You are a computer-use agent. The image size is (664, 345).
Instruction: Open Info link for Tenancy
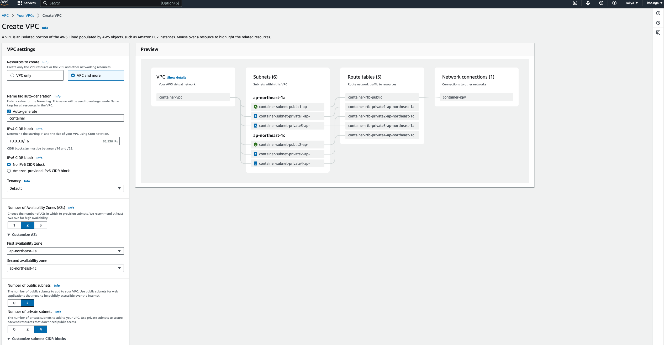coord(27,181)
